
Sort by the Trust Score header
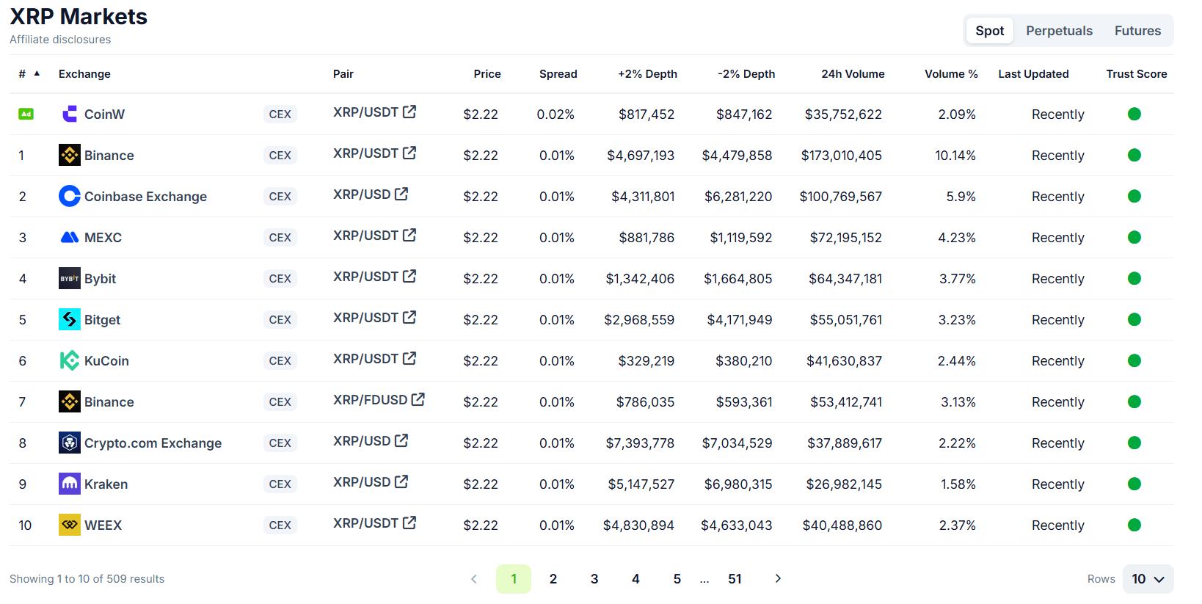(x=1137, y=74)
